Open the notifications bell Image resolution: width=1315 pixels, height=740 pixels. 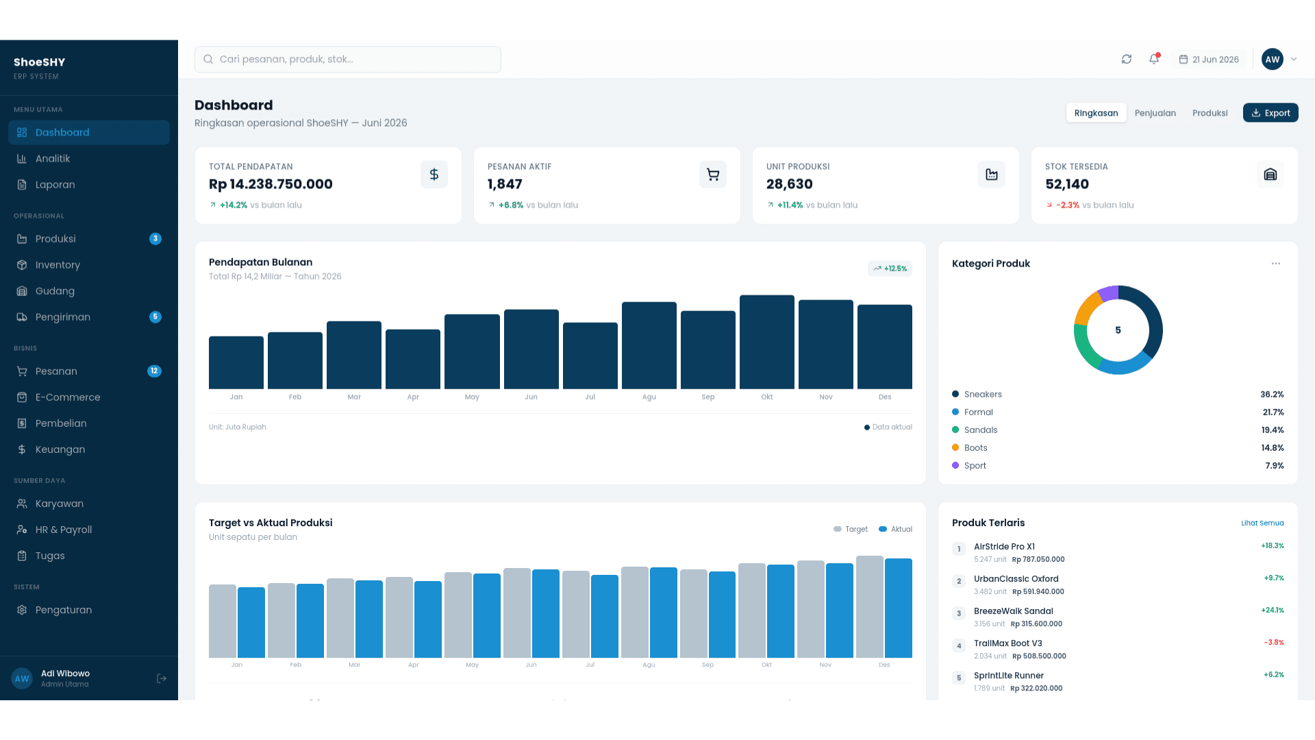pos(1154,59)
